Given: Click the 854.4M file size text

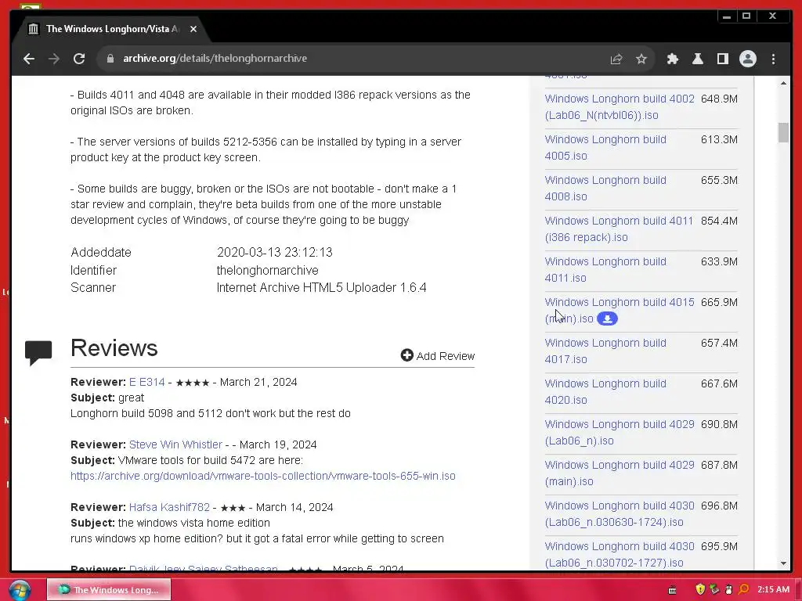Looking at the screenshot, I should (x=719, y=221).
